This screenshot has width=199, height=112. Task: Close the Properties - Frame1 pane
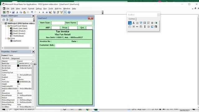(x=33, y=52)
